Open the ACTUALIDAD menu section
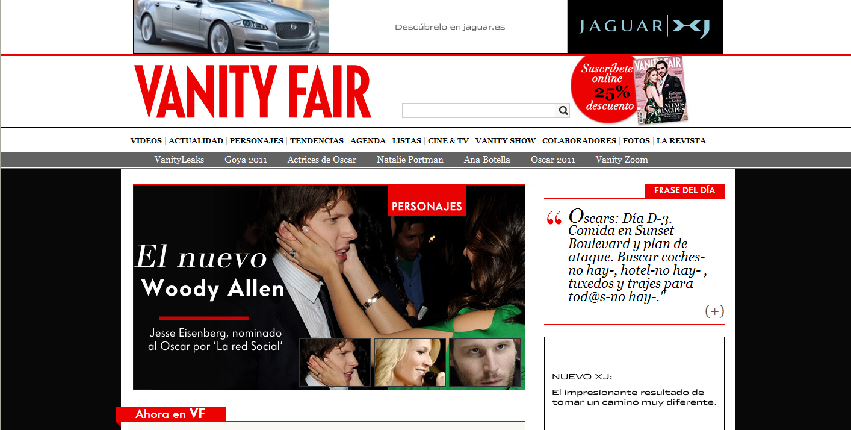The height and width of the screenshot is (430, 851). click(x=196, y=140)
